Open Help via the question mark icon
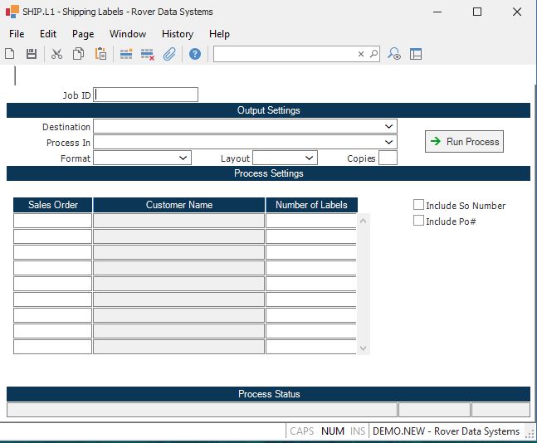Image resolution: width=537 pixels, height=443 pixels. point(195,54)
